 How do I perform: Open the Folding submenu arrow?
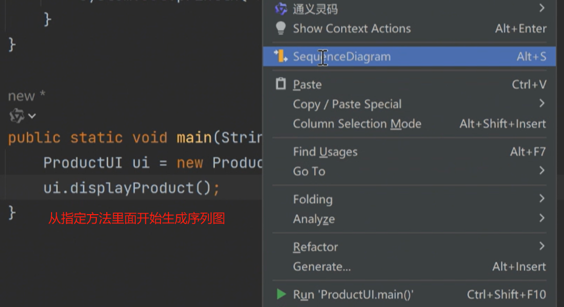click(x=542, y=198)
